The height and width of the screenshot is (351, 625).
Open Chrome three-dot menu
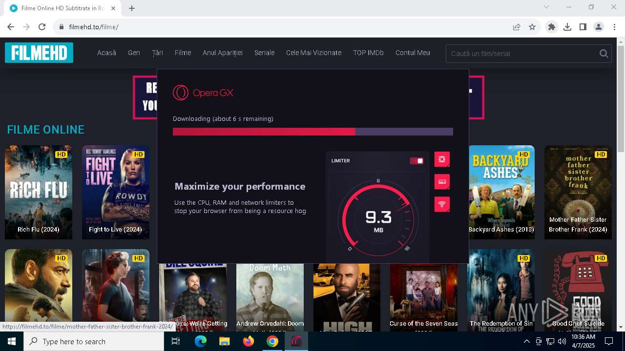[x=614, y=27]
